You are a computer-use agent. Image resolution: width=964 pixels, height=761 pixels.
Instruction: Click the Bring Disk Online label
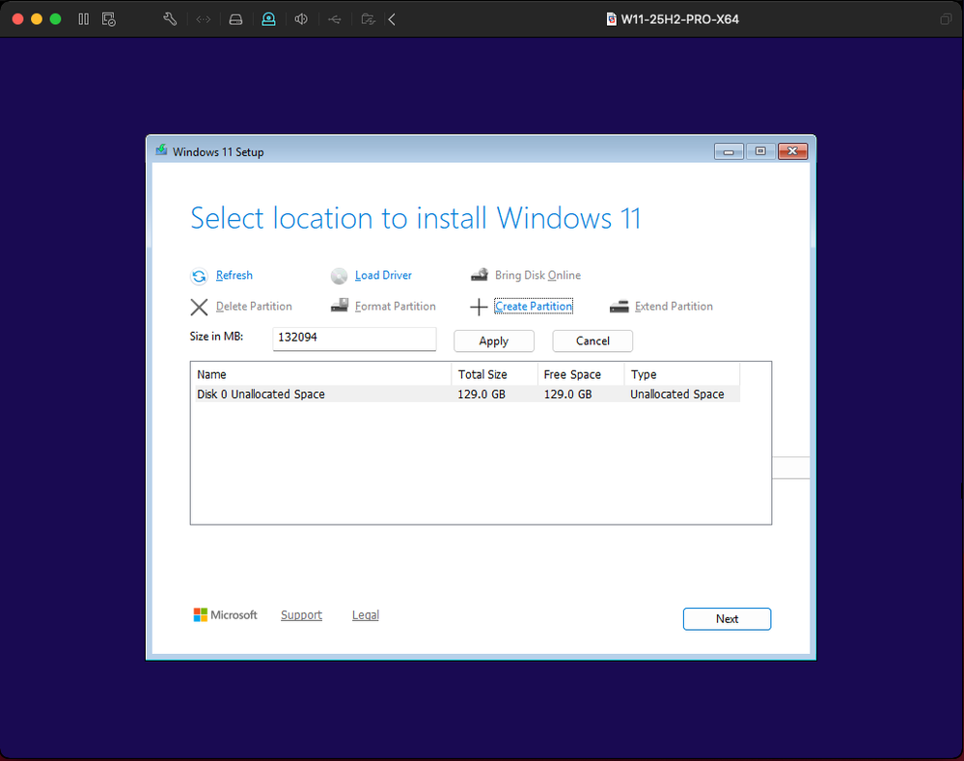tap(537, 275)
